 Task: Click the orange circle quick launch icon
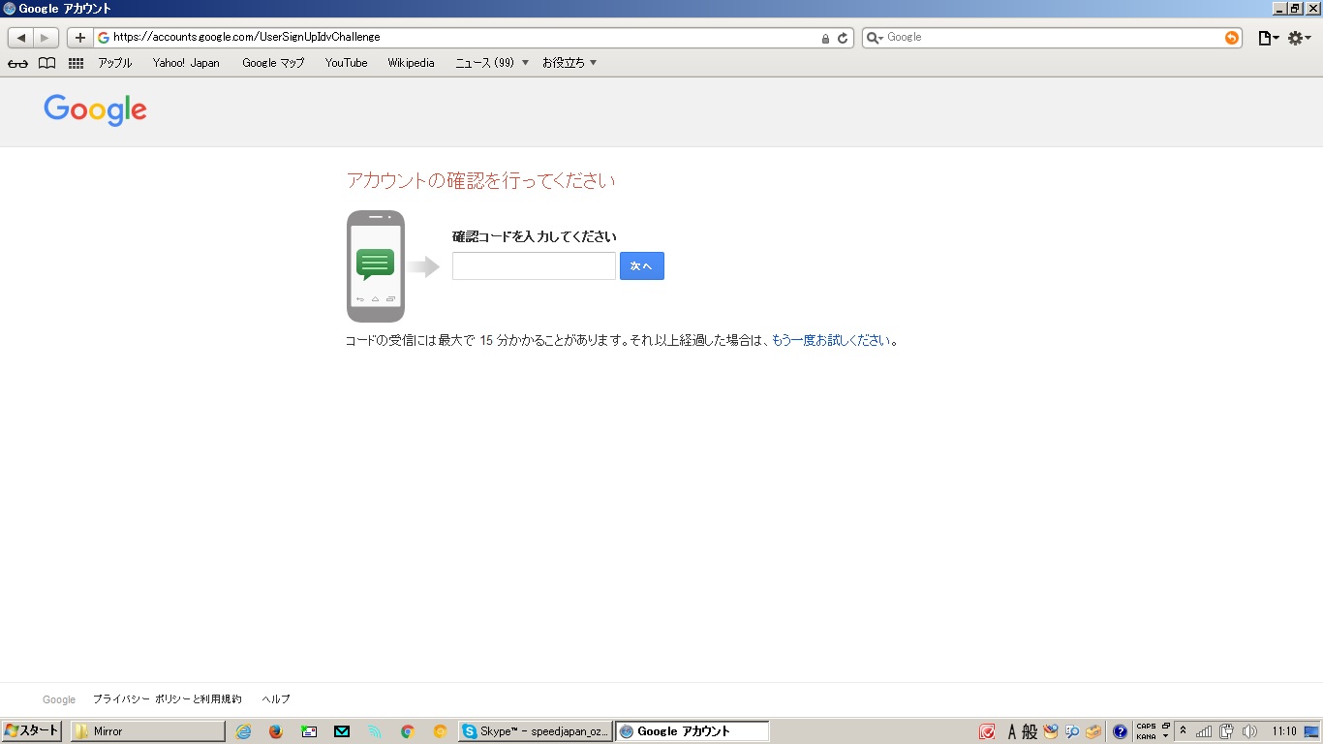point(441,731)
